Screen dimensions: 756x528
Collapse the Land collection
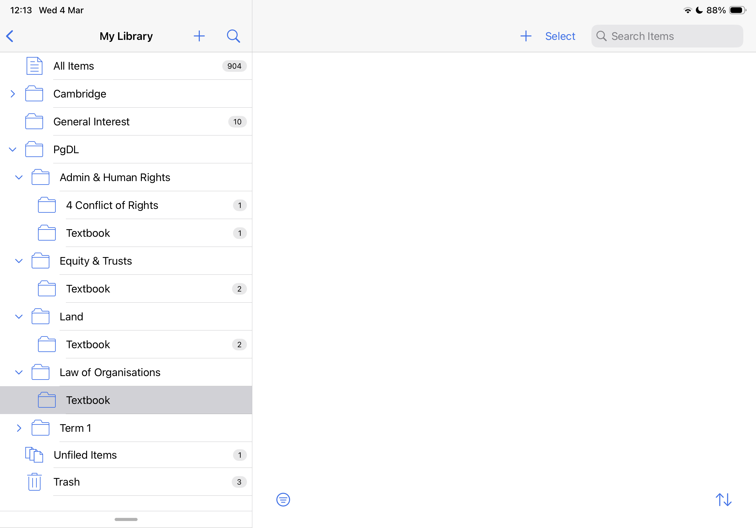tap(19, 317)
